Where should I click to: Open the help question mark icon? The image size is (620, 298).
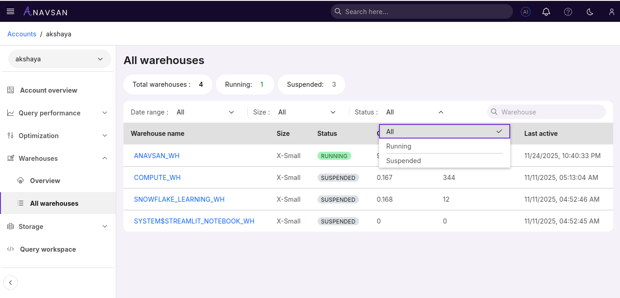(x=568, y=12)
